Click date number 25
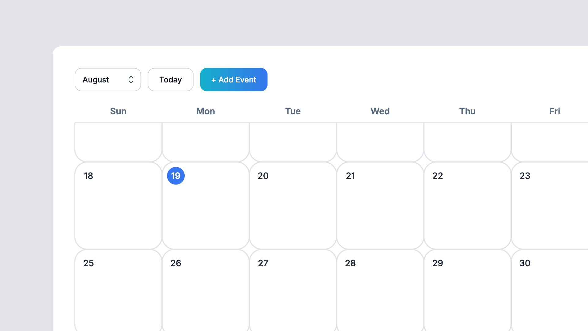The image size is (588, 331). tap(89, 263)
